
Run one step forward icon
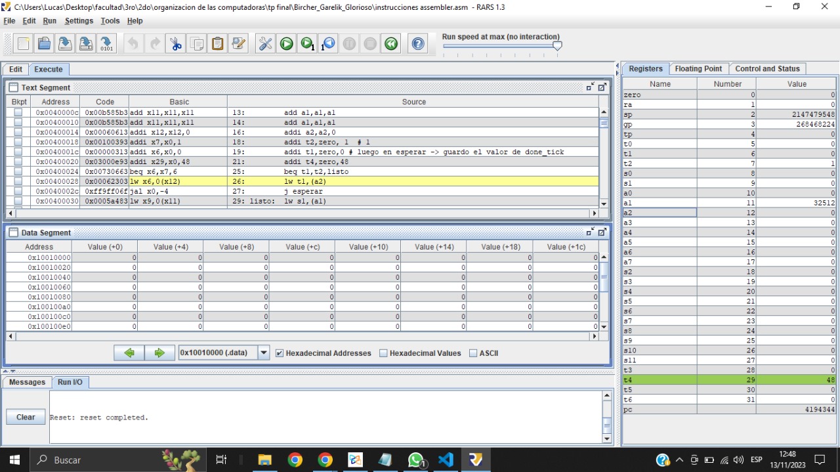tap(307, 44)
